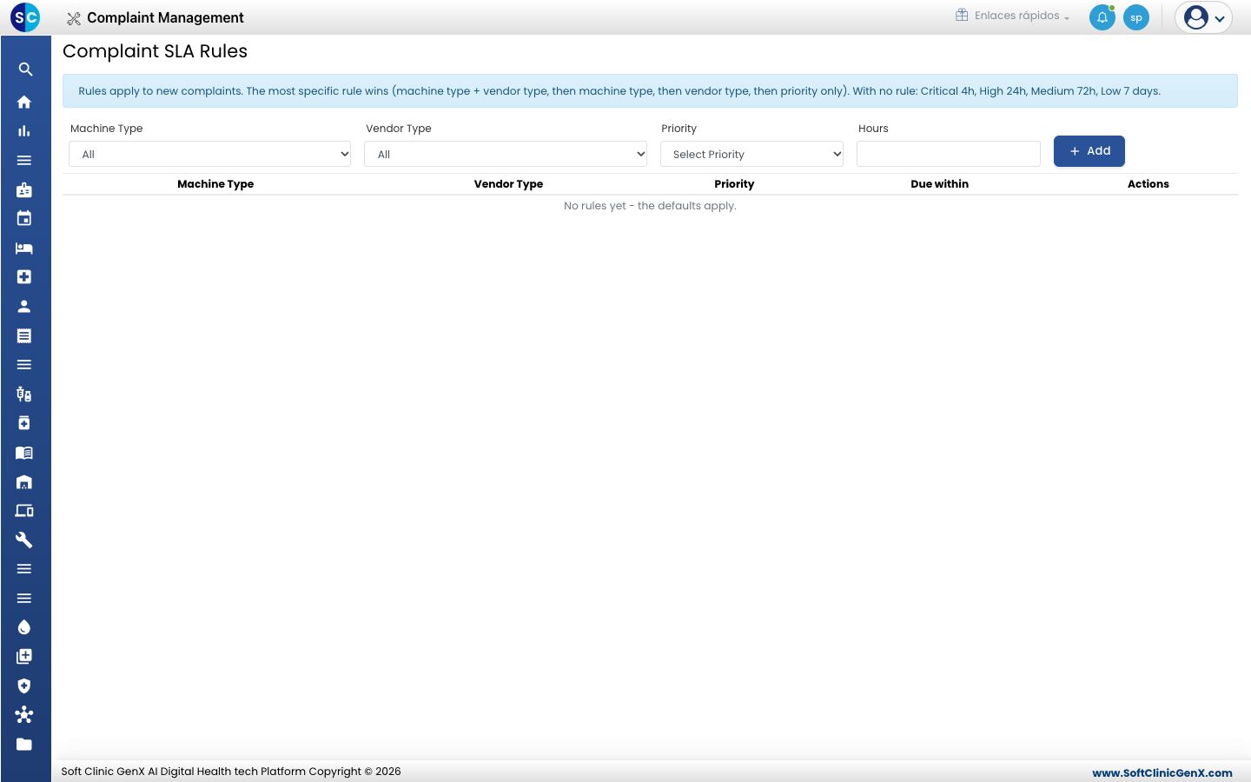This screenshot has width=1251, height=782.
Task: Click the 'Priority' column header
Action: [x=734, y=184]
